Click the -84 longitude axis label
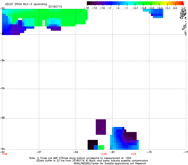188x165 pixels. coord(76,152)
